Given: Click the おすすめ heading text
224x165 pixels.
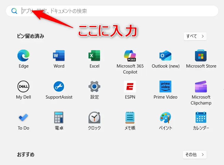Looking at the screenshot, I should (x=26, y=154).
